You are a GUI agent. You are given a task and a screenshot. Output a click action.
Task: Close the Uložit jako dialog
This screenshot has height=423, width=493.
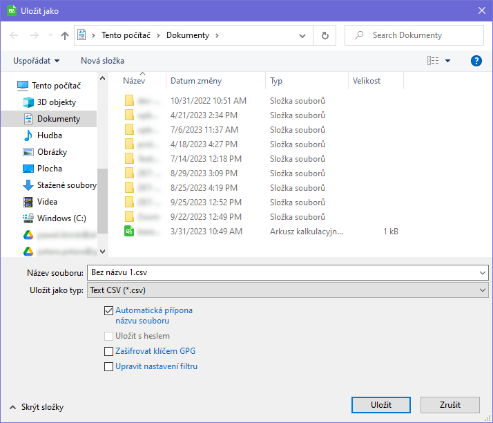pyautogui.click(x=482, y=10)
